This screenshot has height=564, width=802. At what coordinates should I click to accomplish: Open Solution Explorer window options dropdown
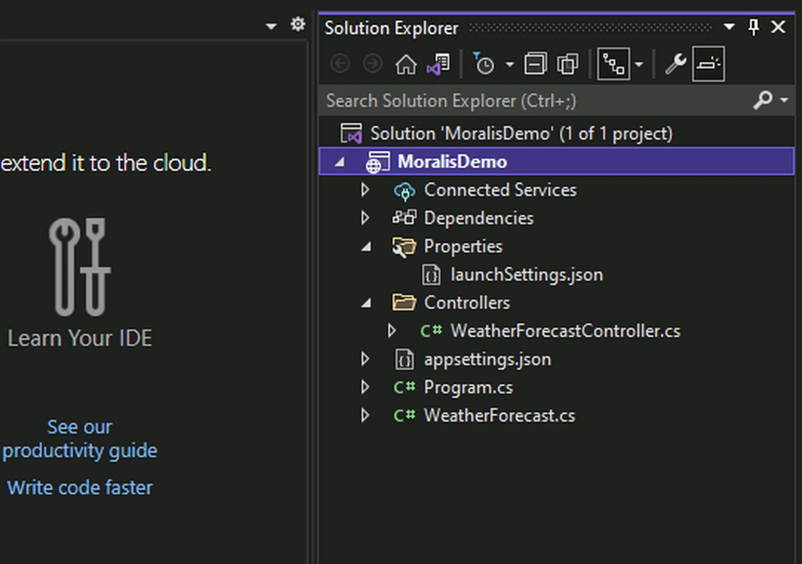pos(729,27)
